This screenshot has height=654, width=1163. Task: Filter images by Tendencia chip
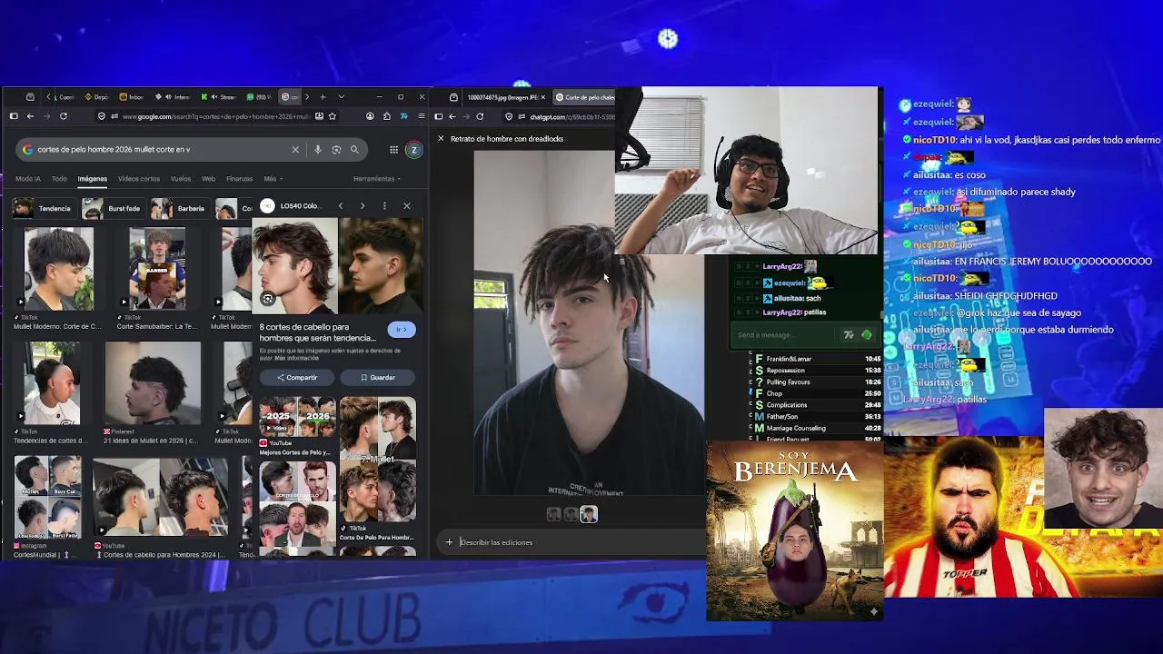[44, 209]
